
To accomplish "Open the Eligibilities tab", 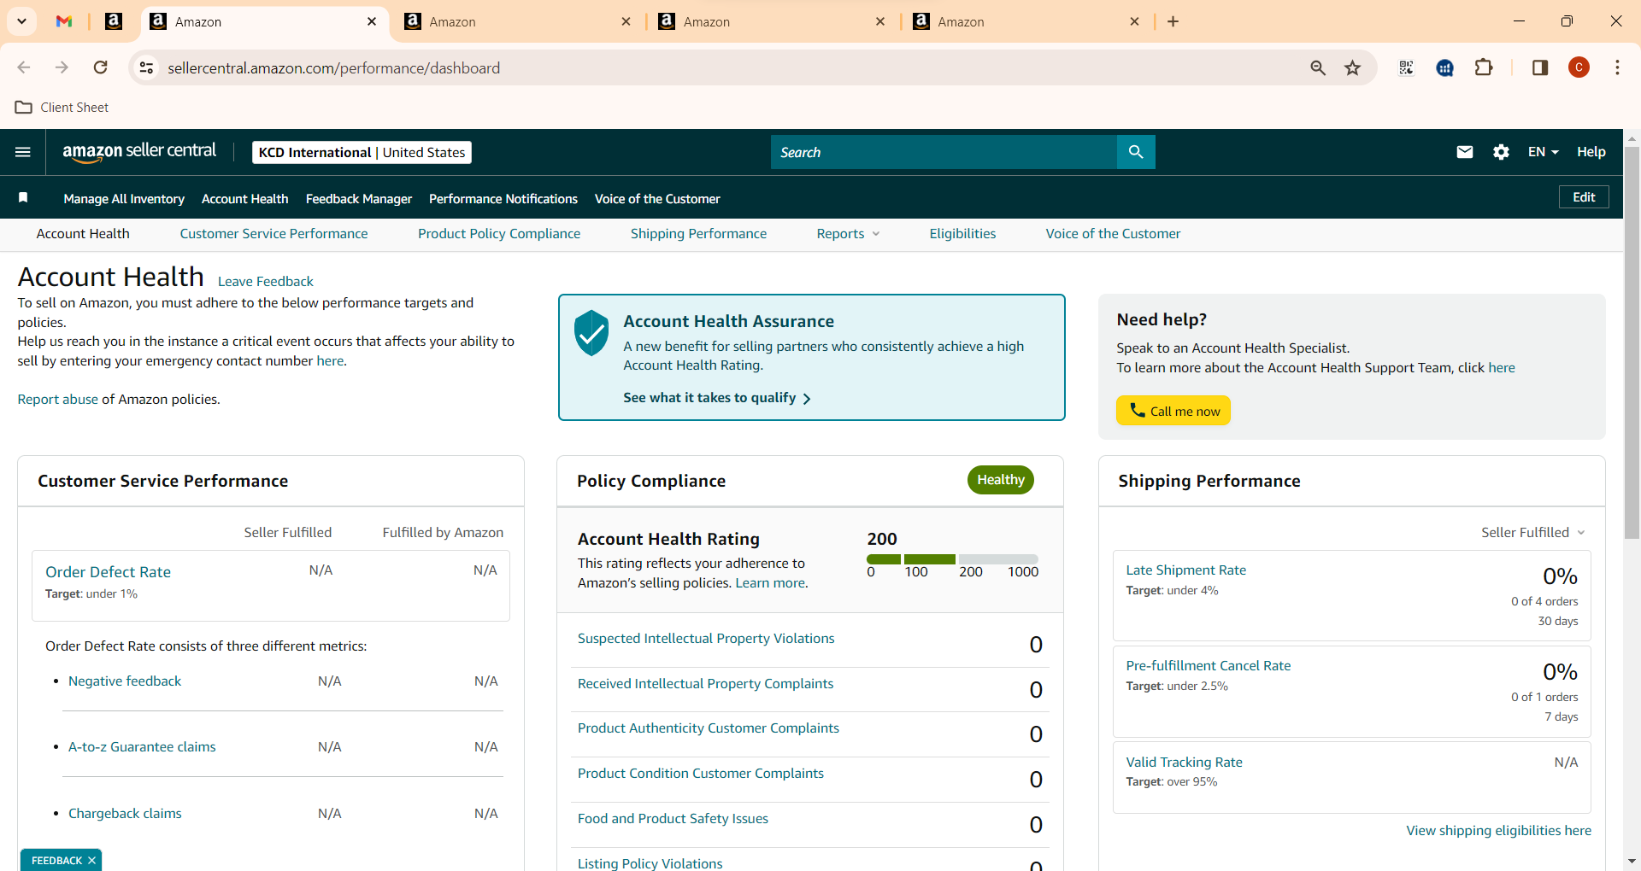I will (962, 234).
